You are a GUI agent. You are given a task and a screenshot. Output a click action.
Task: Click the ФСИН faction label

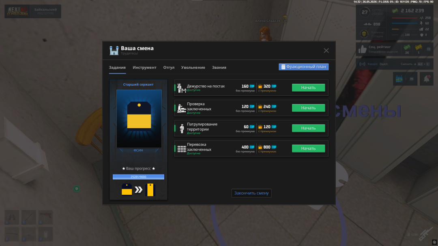point(138,150)
